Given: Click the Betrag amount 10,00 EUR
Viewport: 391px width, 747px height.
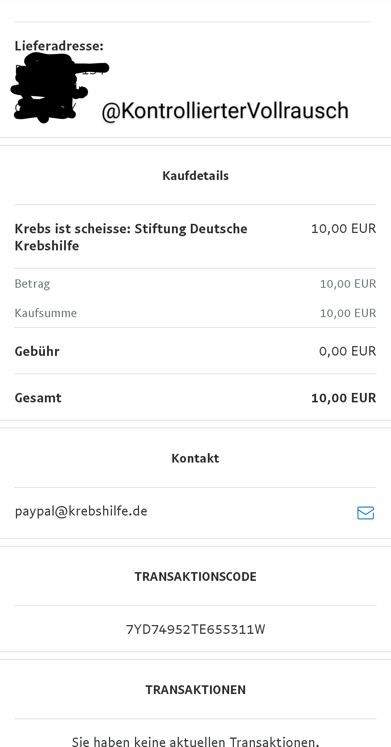Looking at the screenshot, I should (348, 284).
